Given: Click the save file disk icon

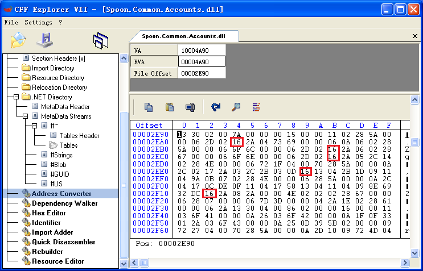Looking at the screenshot, I should 44,40.
